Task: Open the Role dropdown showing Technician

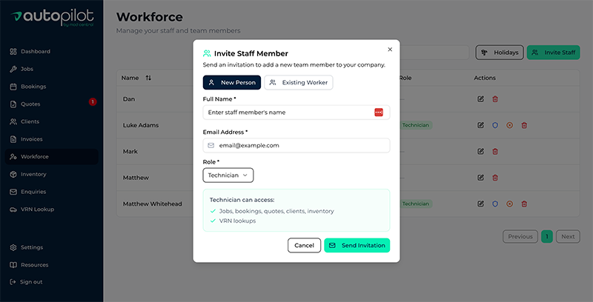Action: 228,175
